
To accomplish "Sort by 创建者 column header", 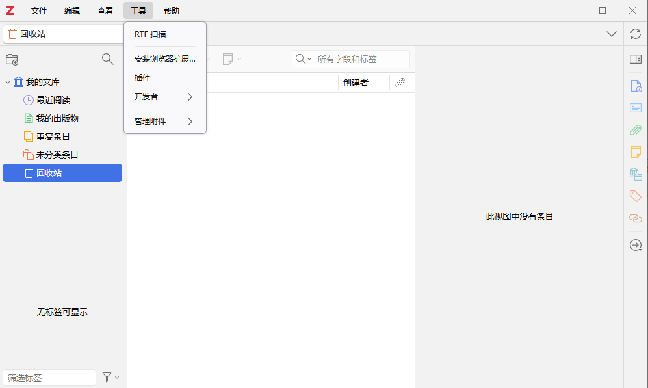I will [364, 83].
